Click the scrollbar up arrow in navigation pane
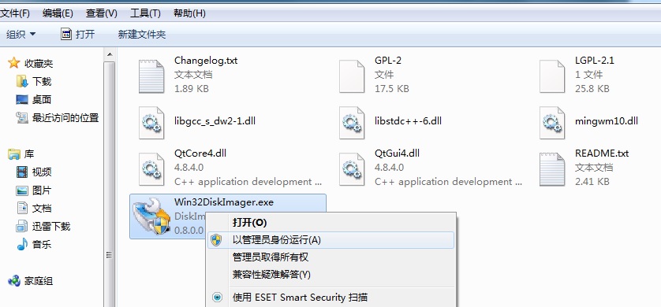The image size is (661, 307). [109, 54]
